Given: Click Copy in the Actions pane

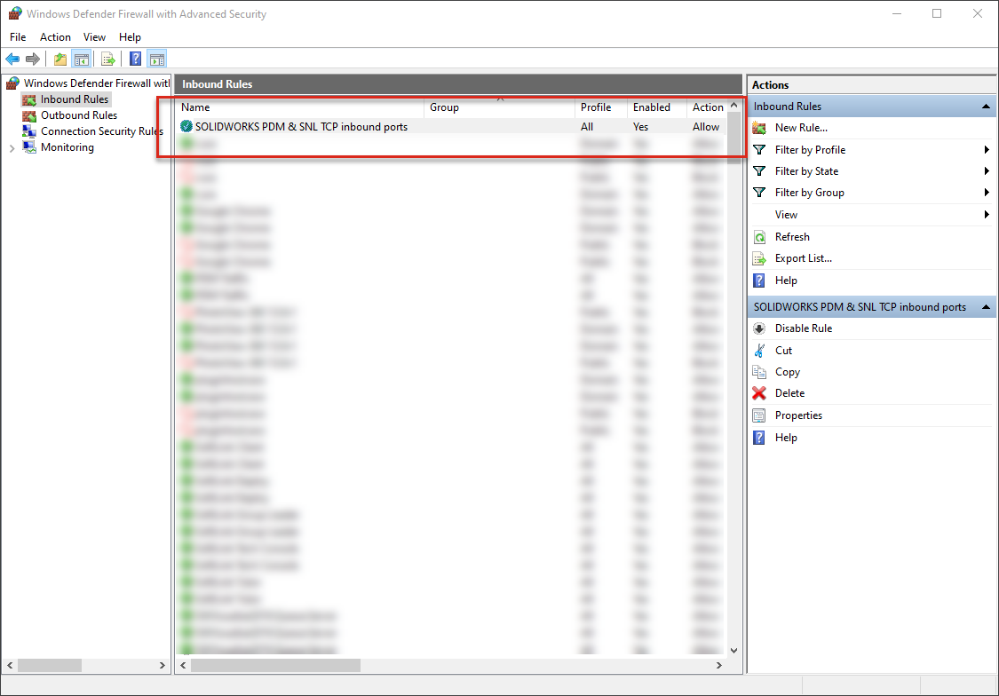Looking at the screenshot, I should click(788, 372).
